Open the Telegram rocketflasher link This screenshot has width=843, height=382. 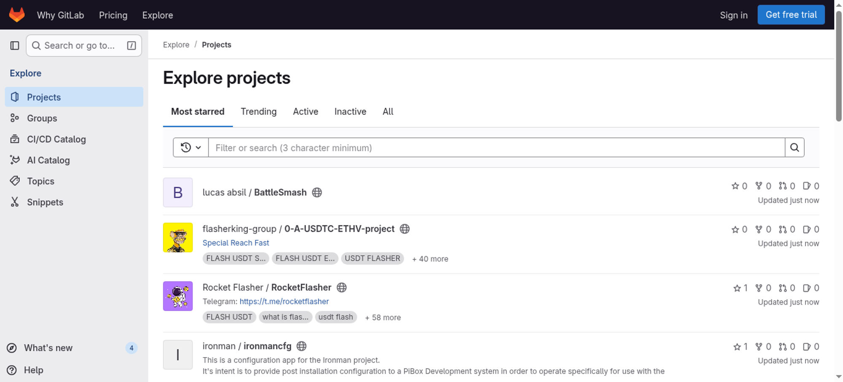284,302
